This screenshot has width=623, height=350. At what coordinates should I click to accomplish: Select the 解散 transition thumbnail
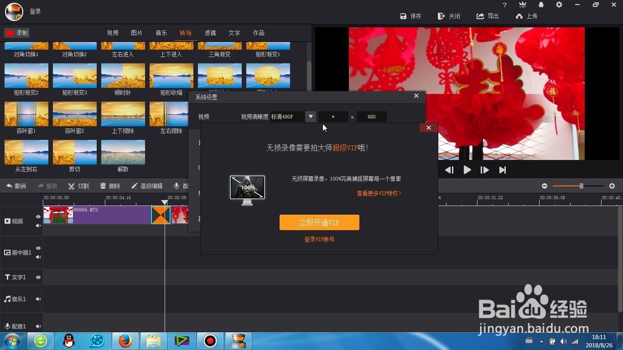point(123,152)
